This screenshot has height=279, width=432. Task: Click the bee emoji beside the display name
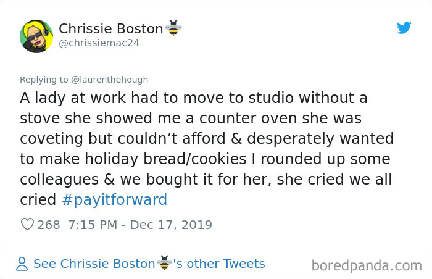click(x=173, y=28)
